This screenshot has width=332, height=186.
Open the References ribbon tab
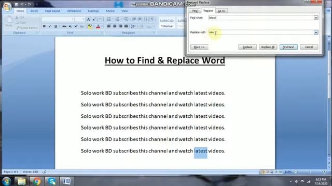[74, 11]
